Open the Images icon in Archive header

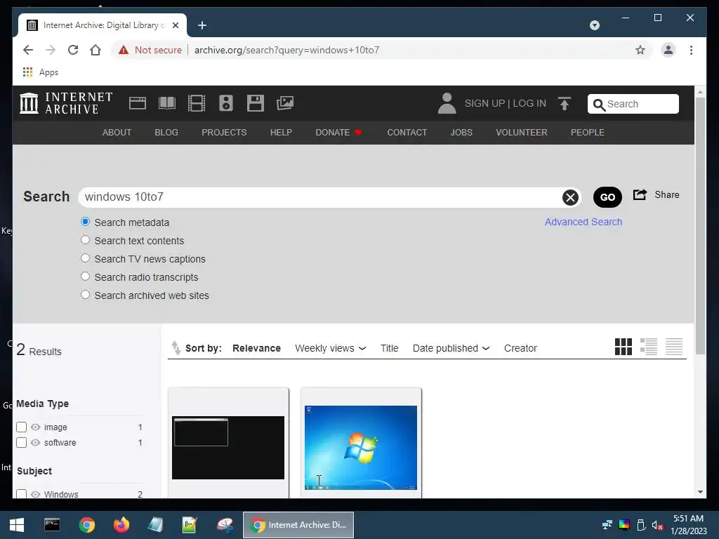click(285, 103)
